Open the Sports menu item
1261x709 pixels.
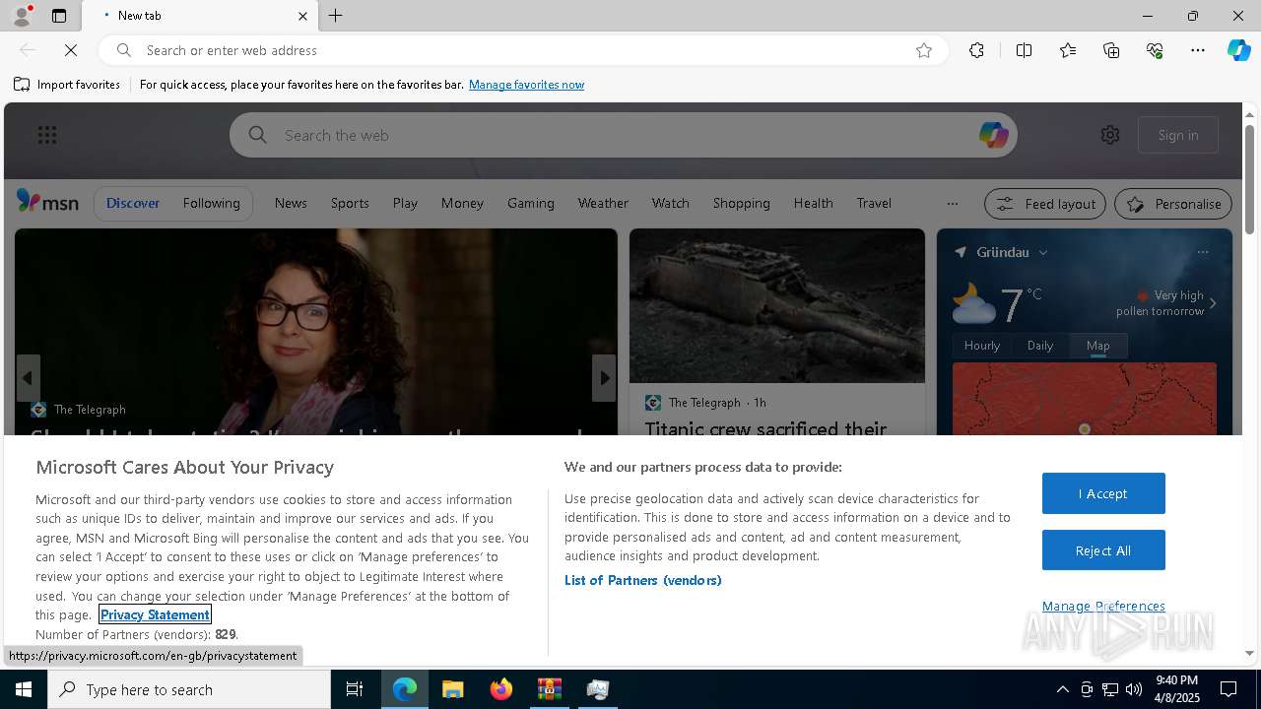click(x=350, y=203)
